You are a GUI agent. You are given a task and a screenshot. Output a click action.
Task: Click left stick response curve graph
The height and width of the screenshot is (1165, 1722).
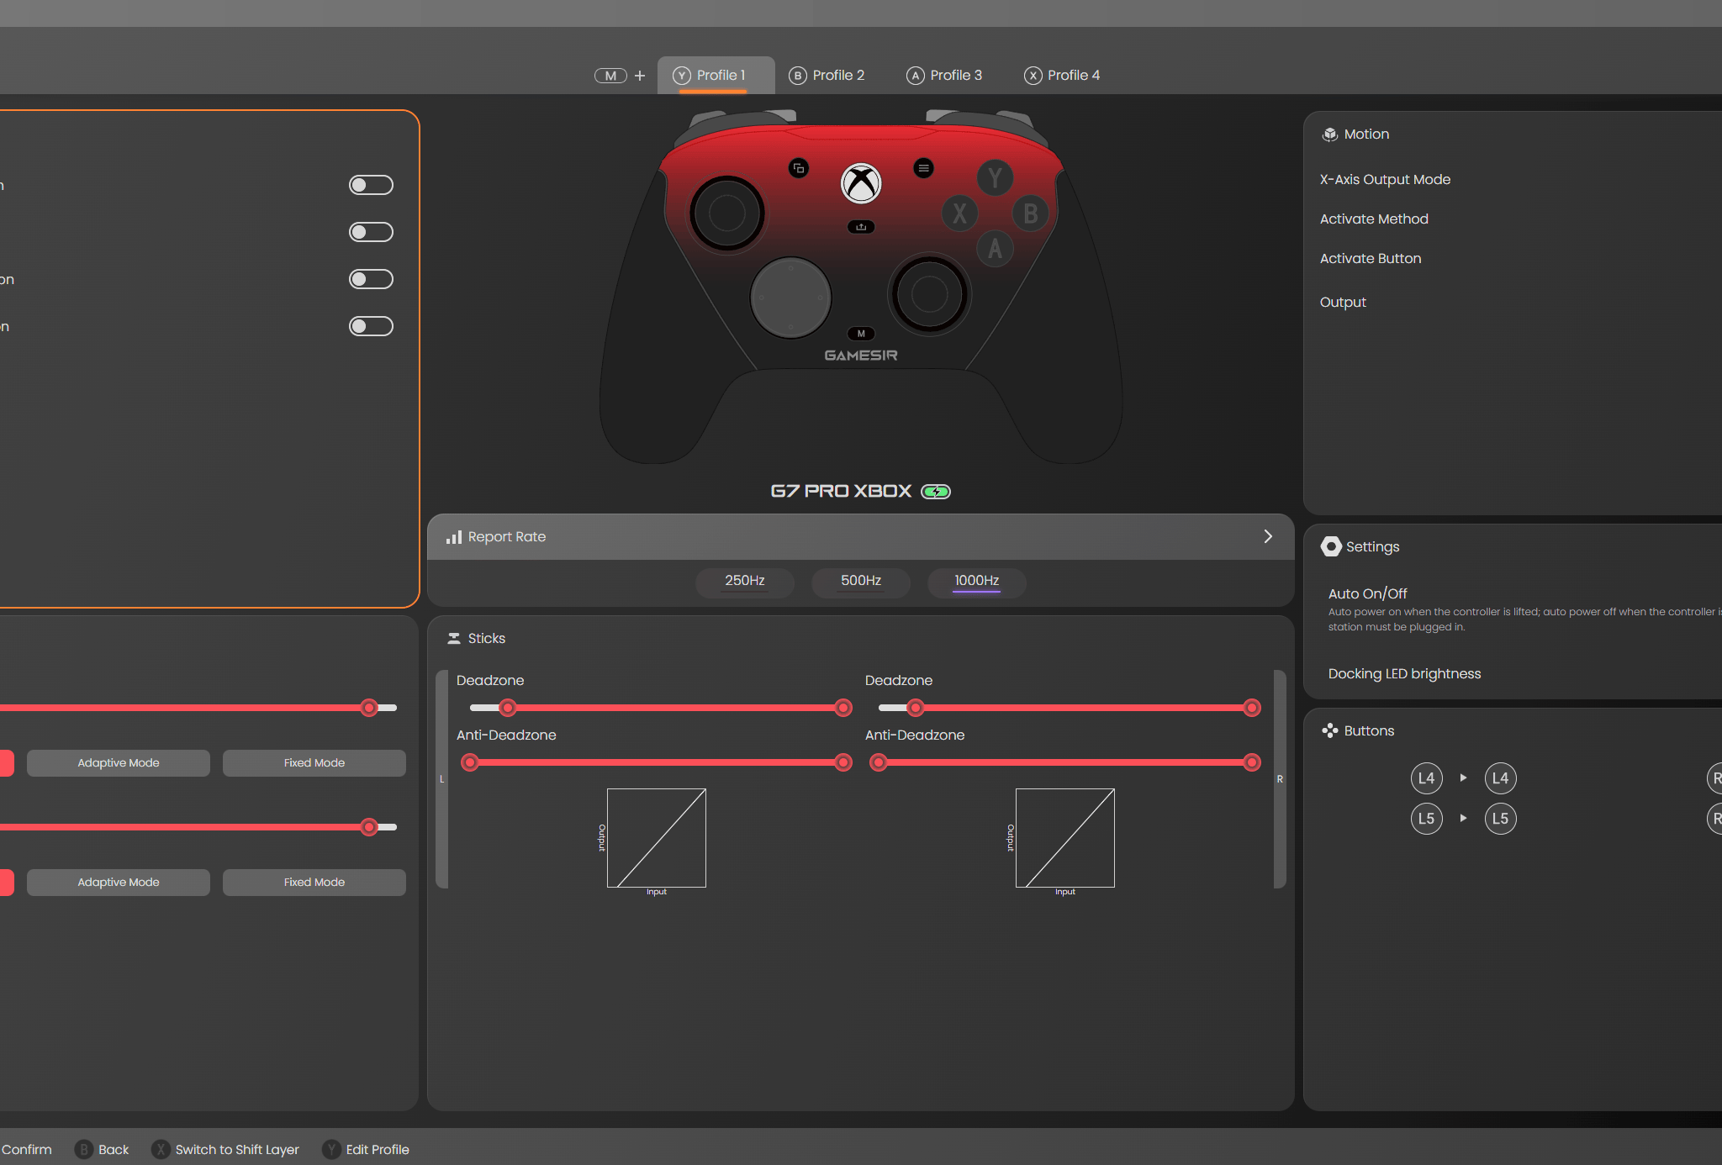[x=657, y=838]
